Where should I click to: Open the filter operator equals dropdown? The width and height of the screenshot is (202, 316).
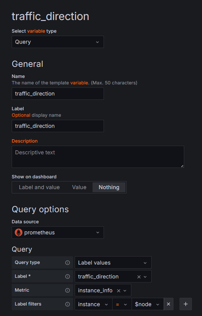pyautogui.click(x=122, y=304)
